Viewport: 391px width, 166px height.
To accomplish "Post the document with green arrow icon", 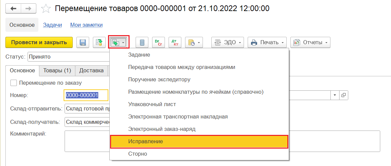I will pyautogui.click(x=99, y=43).
